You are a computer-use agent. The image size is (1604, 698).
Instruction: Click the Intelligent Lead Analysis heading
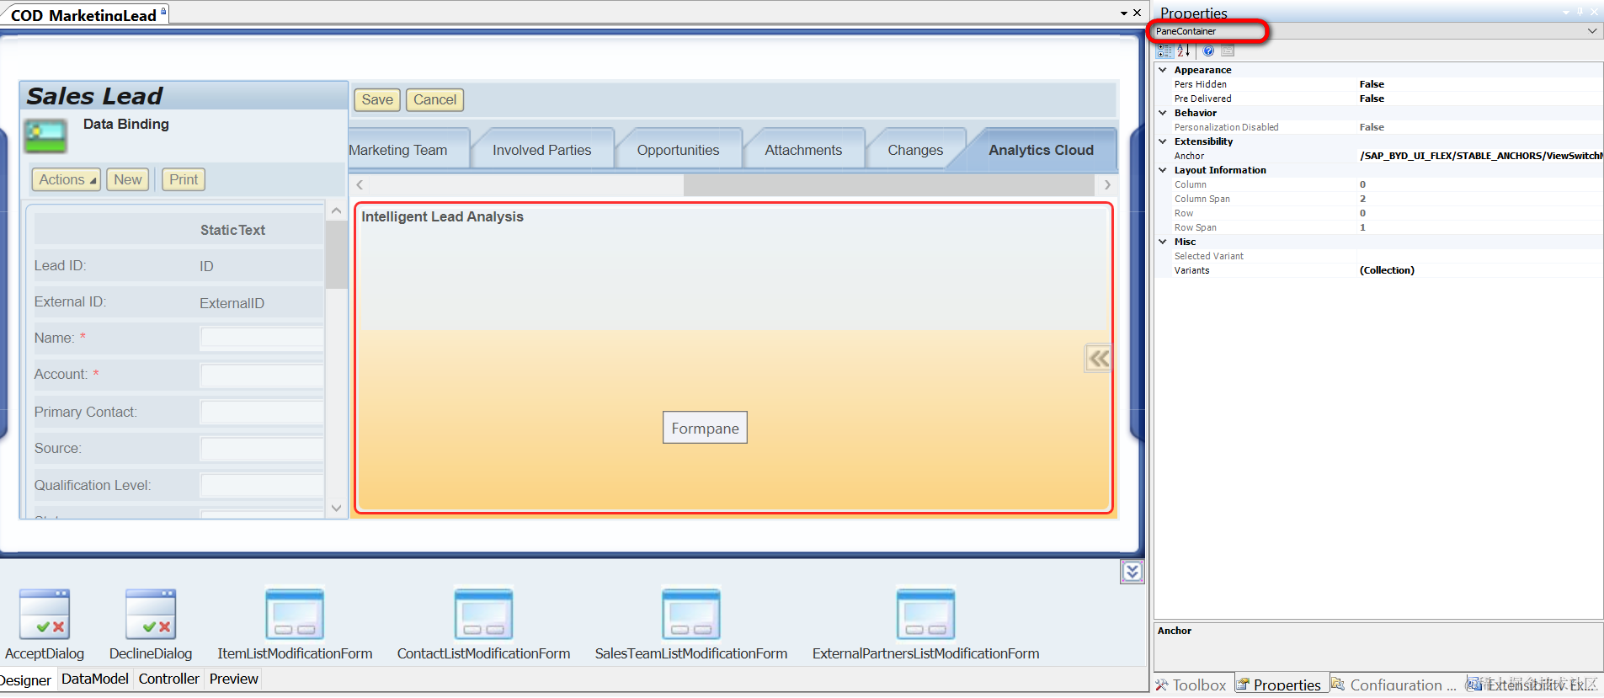coord(442,216)
